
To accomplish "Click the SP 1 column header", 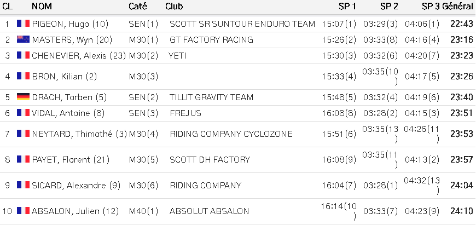I will pyautogui.click(x=347, y=7).
